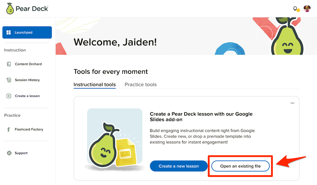Click the Create a lesson plus icon

8,96
